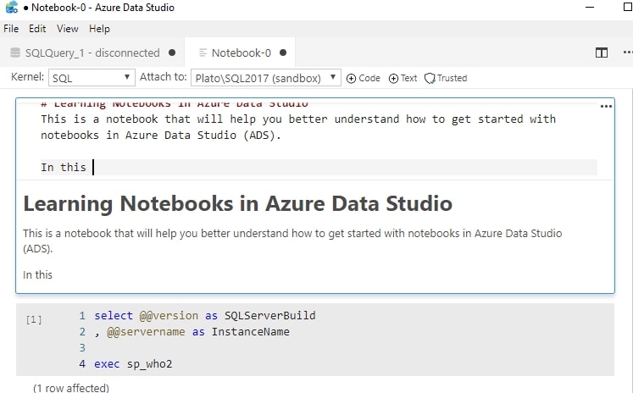Open the Attach to connection dropdown
The height and width of the screenshot is (393, 633).
(x=265, y=78)
